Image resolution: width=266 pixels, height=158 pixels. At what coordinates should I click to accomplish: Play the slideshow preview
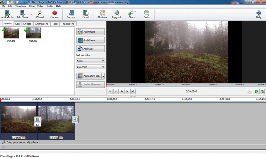click(121, 91)
